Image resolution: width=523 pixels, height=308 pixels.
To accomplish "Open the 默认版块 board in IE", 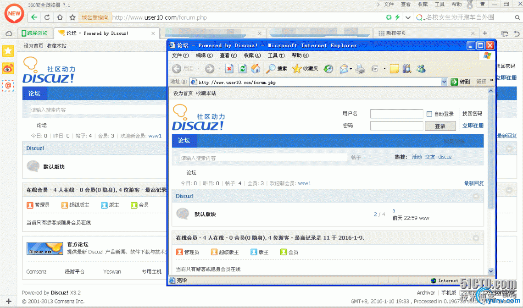I will pos(205,214).
